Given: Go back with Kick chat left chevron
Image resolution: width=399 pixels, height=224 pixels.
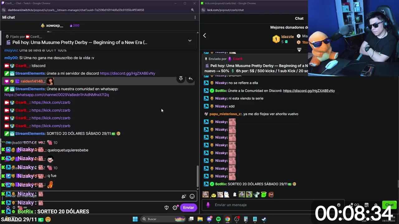Looking at the screenshot, I should tap(204, 35).
